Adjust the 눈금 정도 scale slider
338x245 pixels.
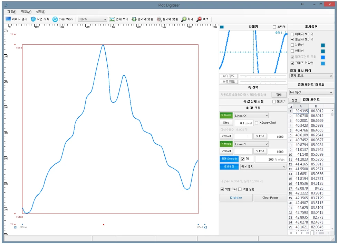click(263, 82)
